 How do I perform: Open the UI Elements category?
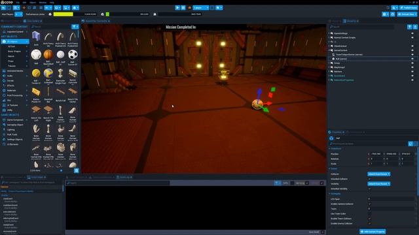12,144
